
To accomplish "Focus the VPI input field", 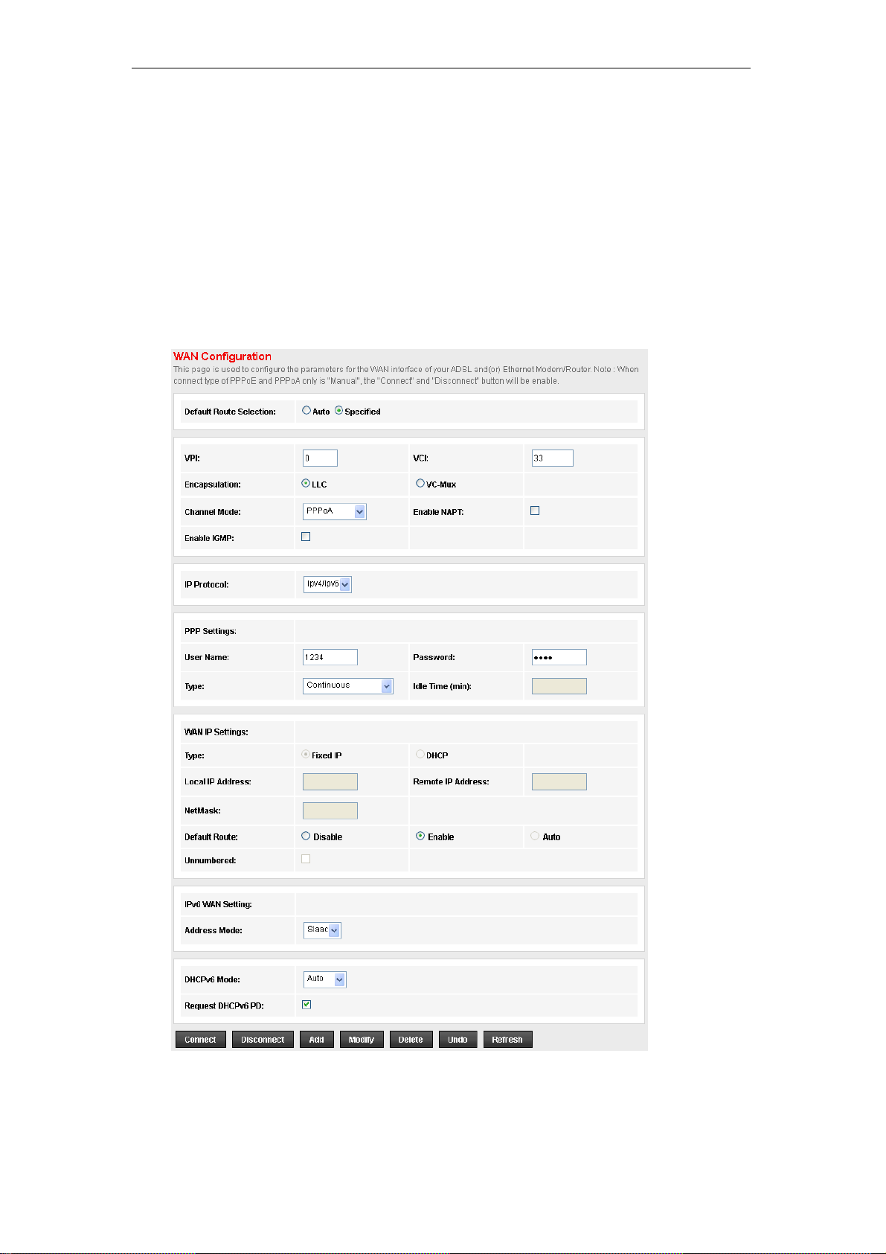I will (321, 458).
